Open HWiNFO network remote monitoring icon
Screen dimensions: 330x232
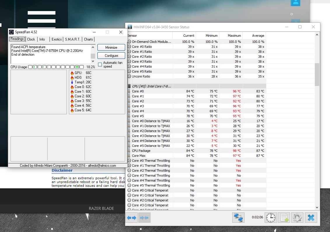point(238,218)
